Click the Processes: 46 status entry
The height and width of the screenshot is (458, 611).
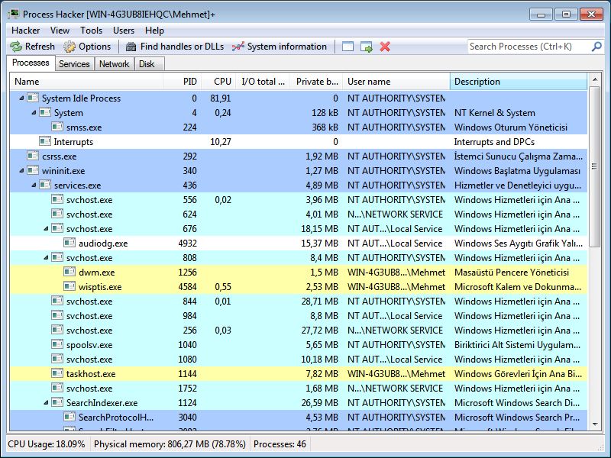(x=280, y=444)
